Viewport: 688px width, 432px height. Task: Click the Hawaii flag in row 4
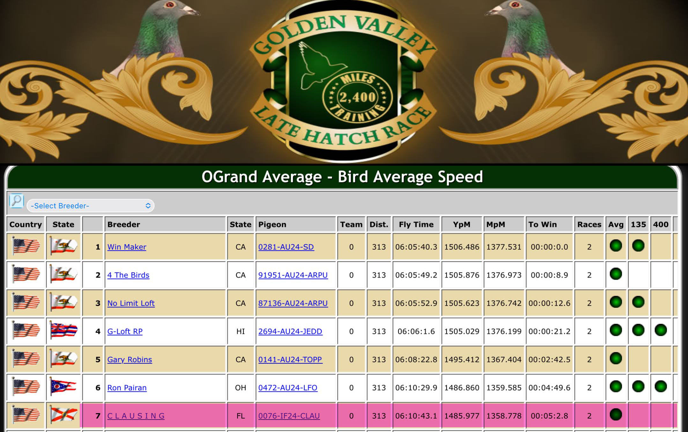pos(63,331)
